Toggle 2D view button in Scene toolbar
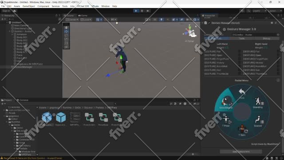This screenshot has width=284, height=160. click(x=155, y=20)
